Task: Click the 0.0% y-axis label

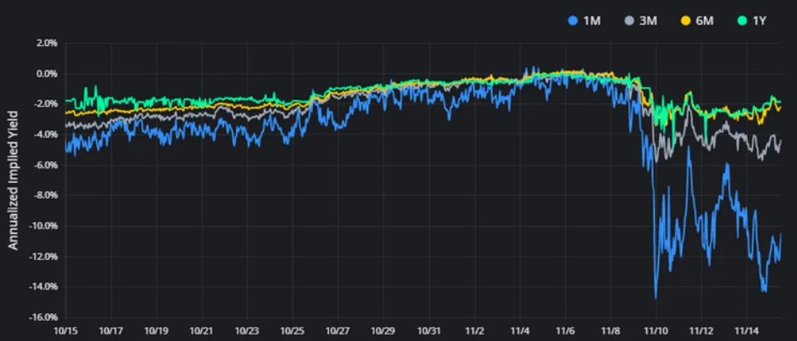Action: pyautogui.click(x=46, y=74)
